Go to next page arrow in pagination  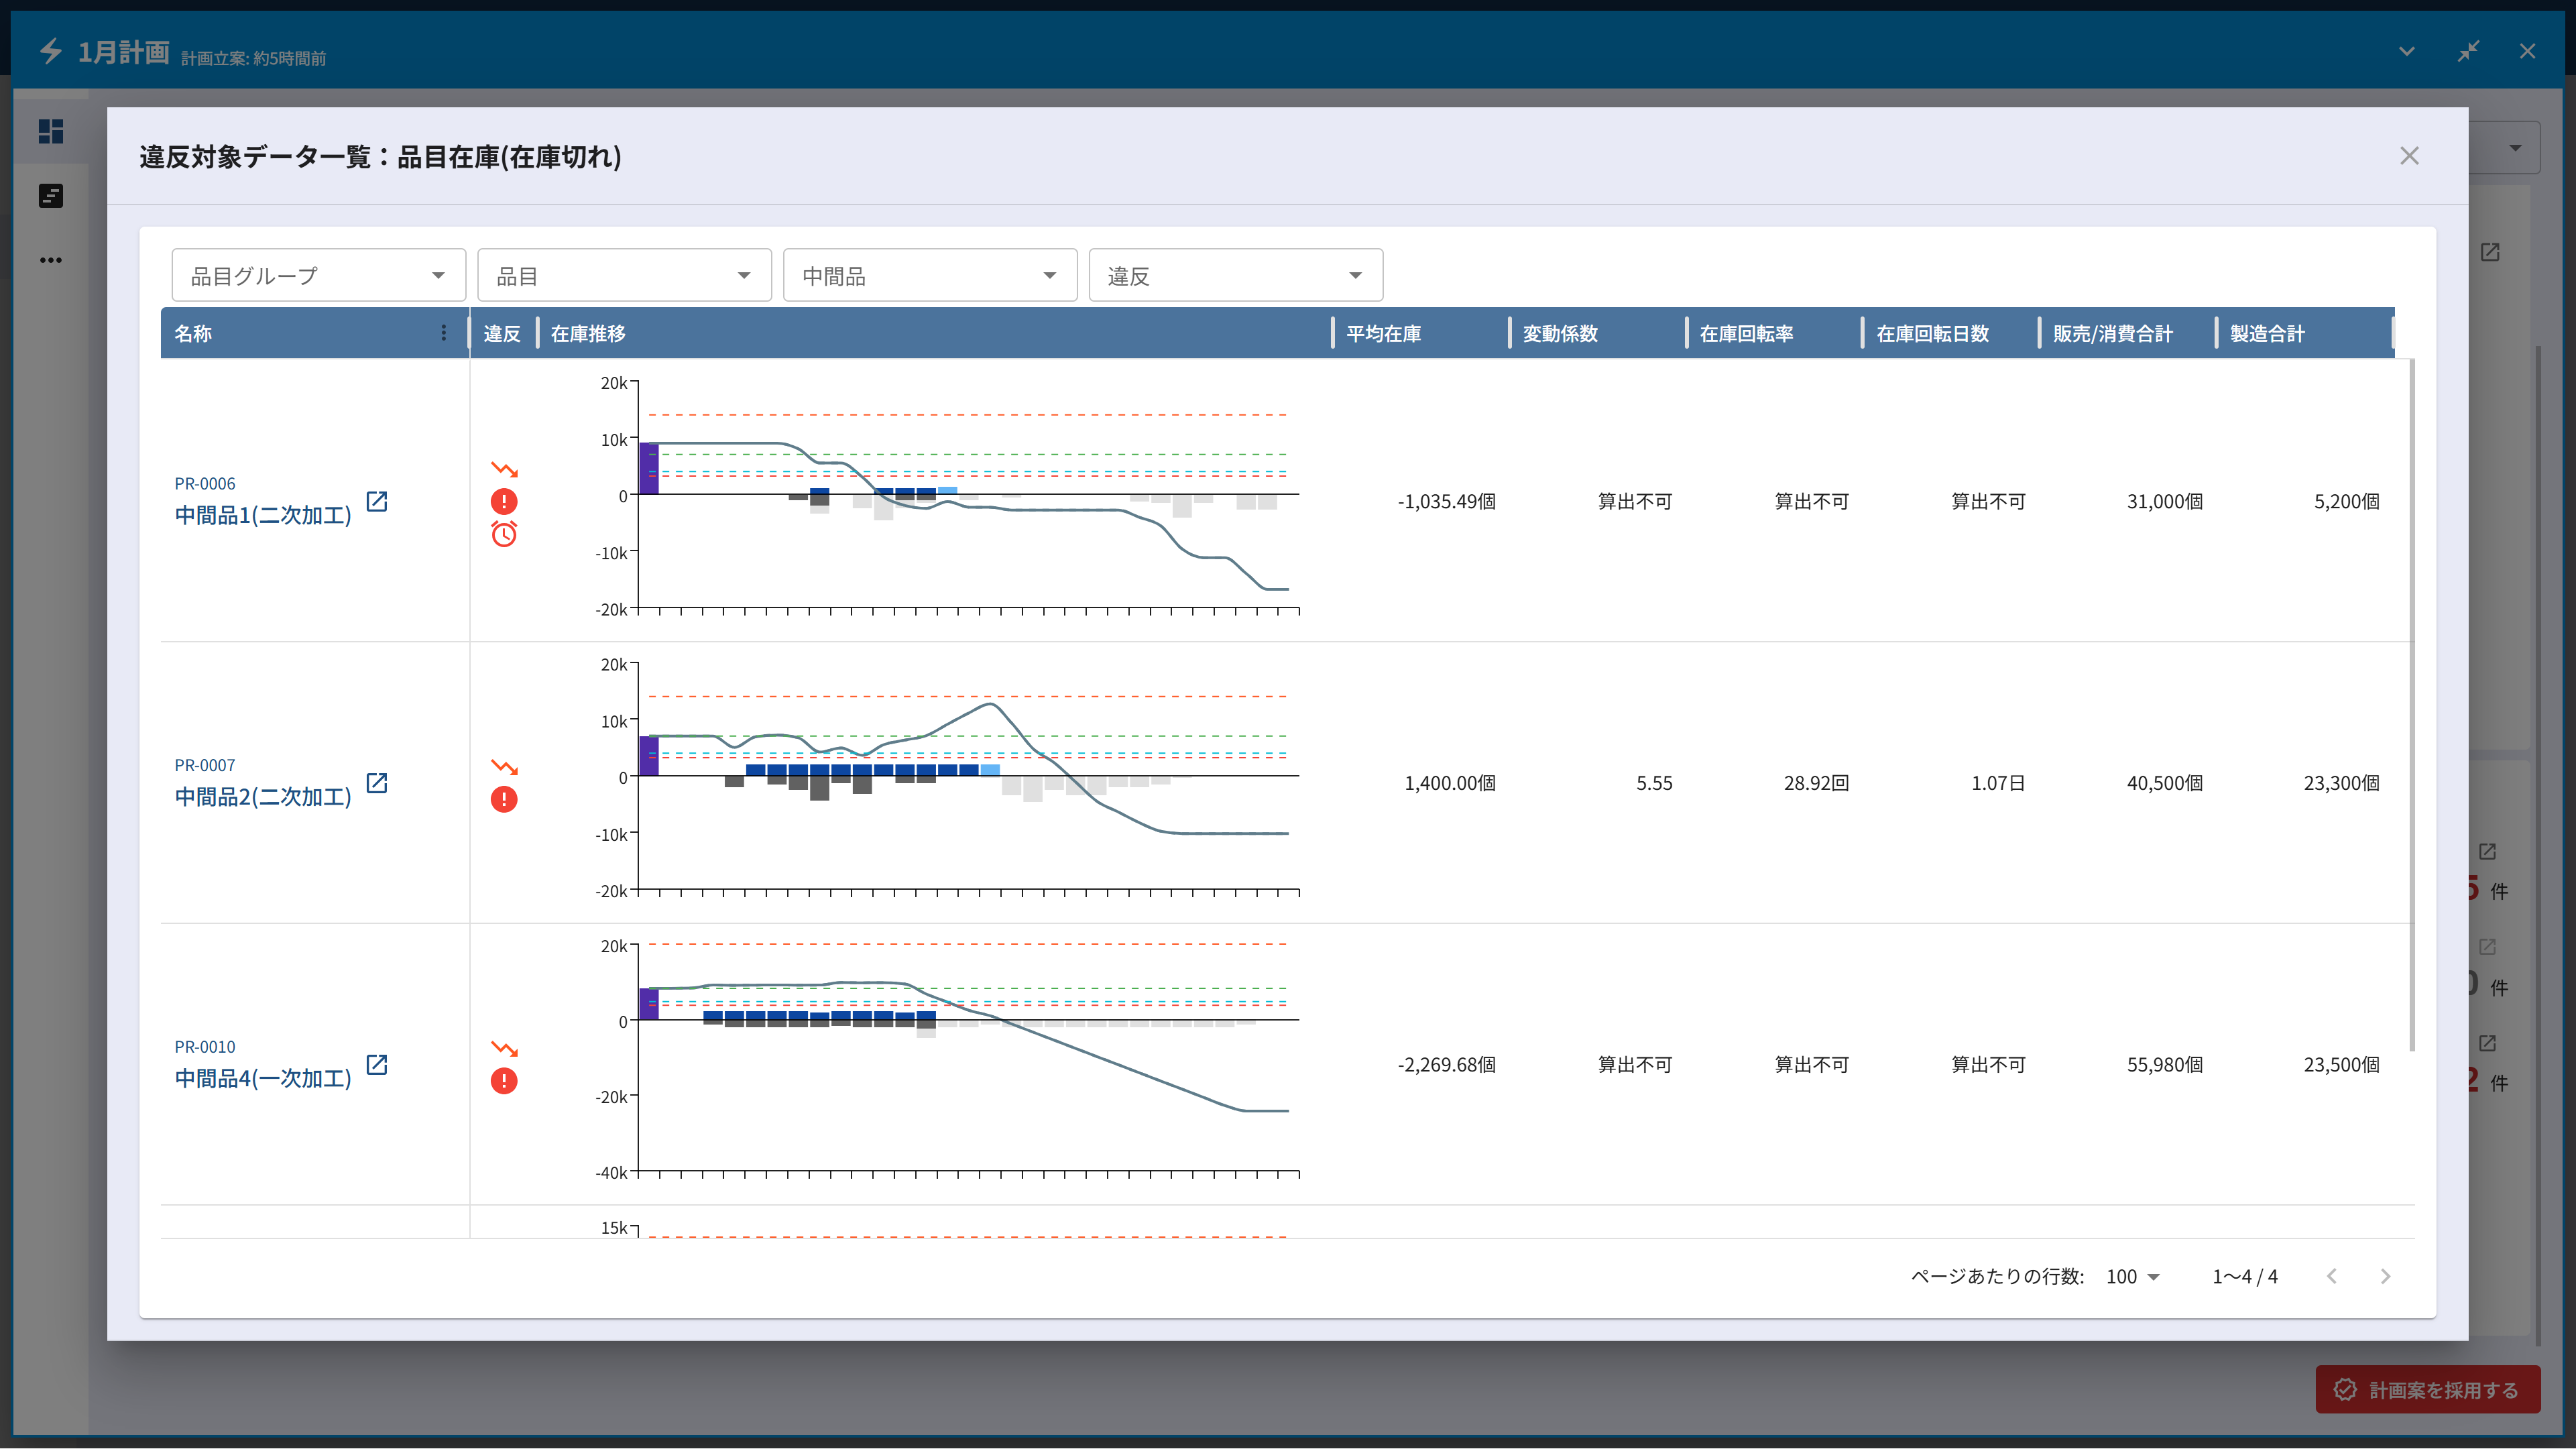tap(2385, 1277)
